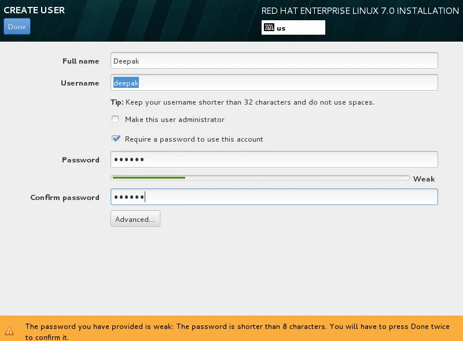Select the 'us' keyboard layout indicator
The width and height of the screenshot is (463, 341).
tap(293, 27)
